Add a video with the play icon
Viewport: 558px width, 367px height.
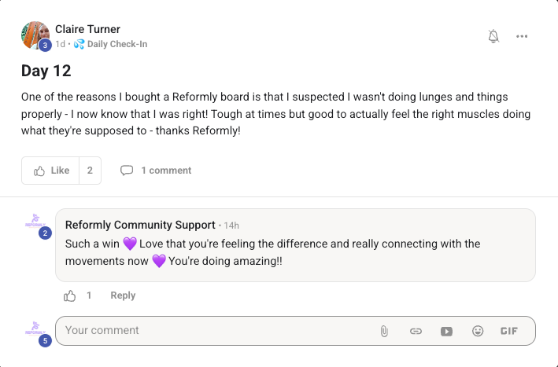click(x=446, y=331)
